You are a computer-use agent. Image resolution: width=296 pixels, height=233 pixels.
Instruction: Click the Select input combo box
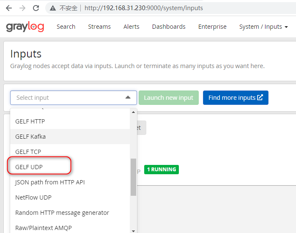[x=74, y=98]
